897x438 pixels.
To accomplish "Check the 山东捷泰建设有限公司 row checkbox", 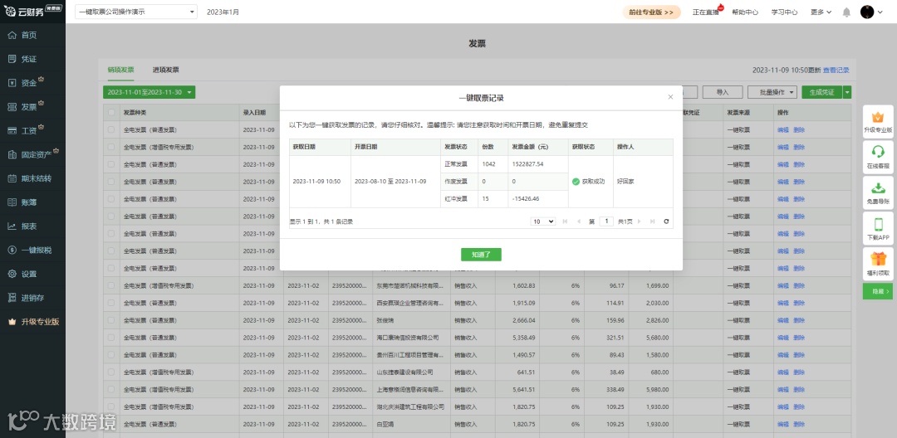I will click(x=111, y=372).
